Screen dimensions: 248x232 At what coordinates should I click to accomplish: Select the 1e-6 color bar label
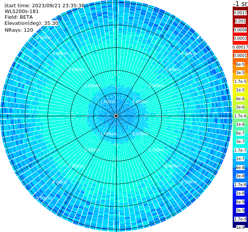pos(240,124)
